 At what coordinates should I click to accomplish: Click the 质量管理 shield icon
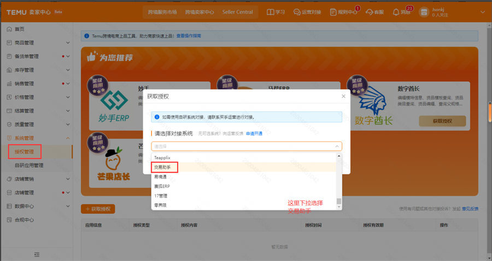click(x=9, y=124)
